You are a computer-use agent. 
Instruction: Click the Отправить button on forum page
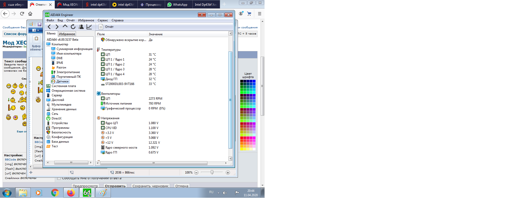point(115,186)
